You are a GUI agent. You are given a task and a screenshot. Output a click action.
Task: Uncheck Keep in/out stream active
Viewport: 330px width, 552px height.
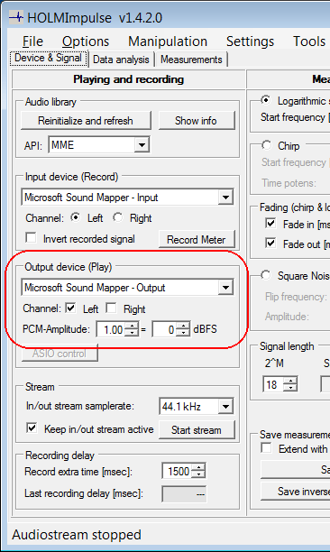click(x=32, y=428)
